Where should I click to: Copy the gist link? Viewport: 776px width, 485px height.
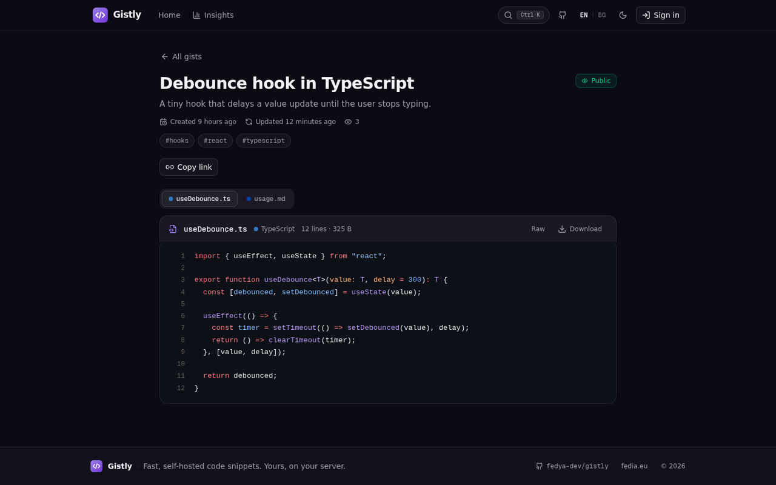(189, 167)
